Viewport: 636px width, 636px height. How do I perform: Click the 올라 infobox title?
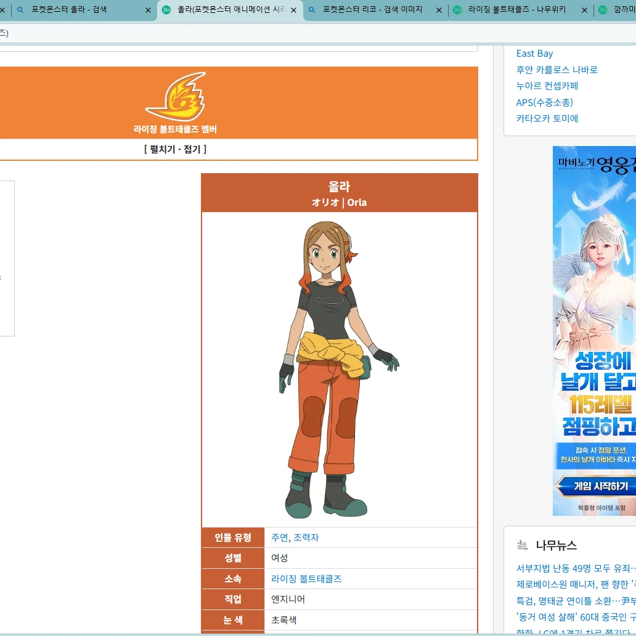click(x=339, y=187)
